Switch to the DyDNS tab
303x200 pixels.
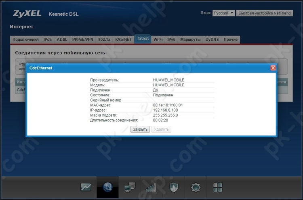(x=212, y=40)
